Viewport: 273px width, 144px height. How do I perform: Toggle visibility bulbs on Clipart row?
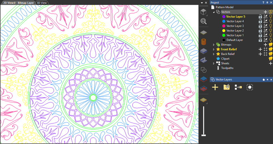pos(270,59)
